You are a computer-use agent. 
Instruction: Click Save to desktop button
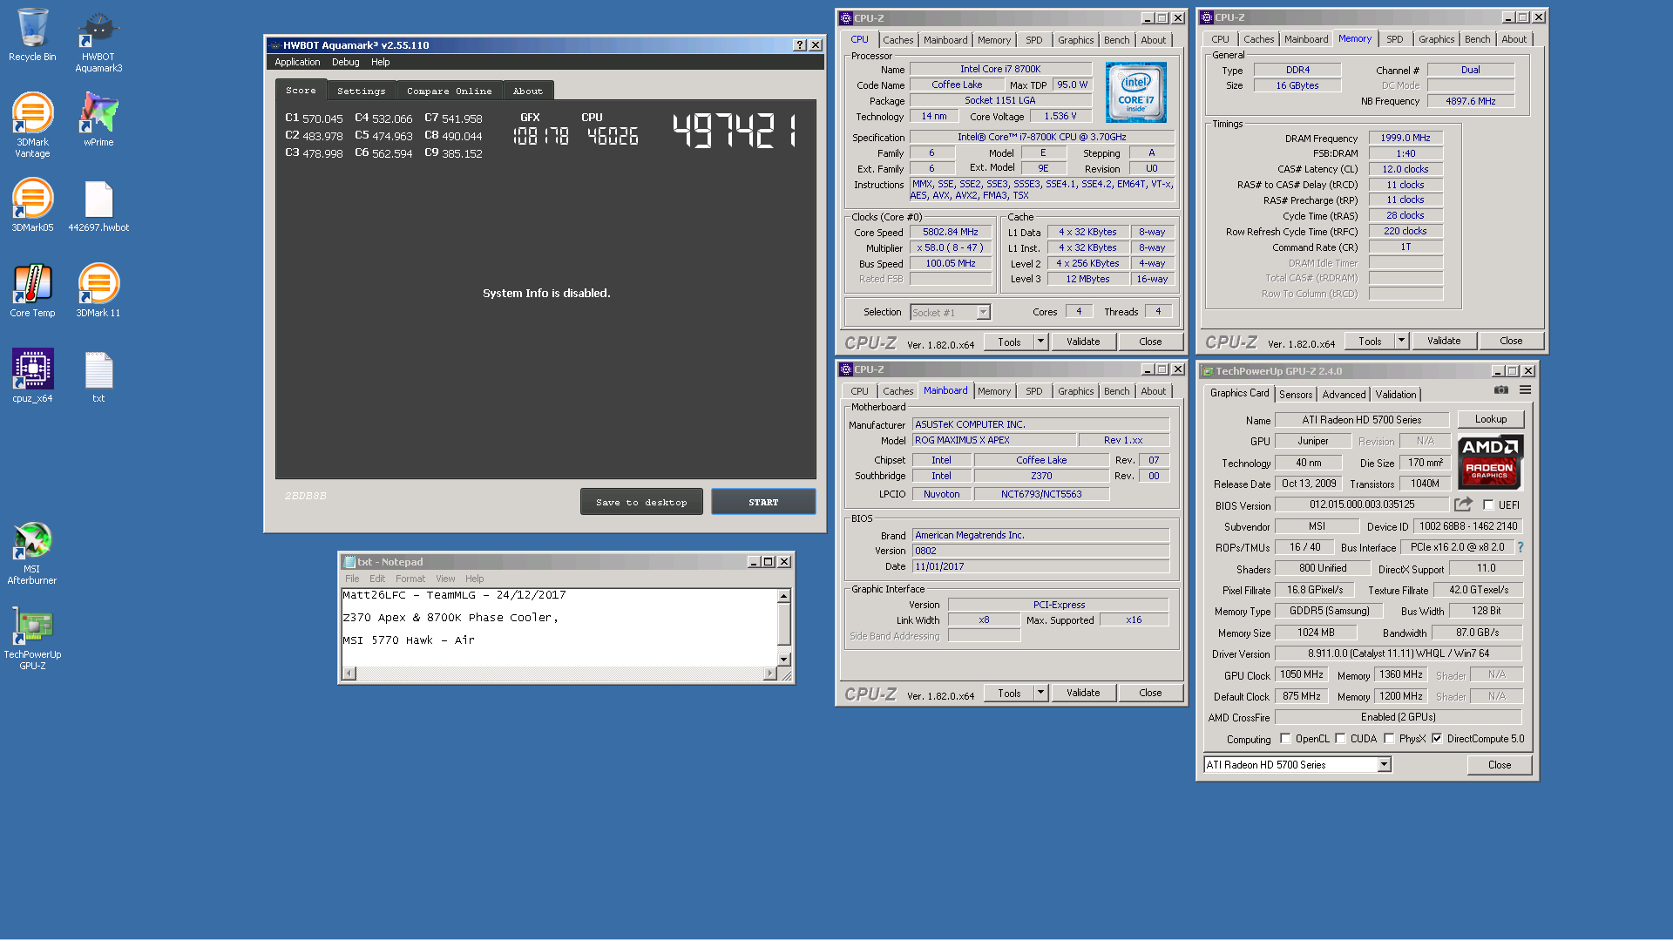(x=641, y=502)
